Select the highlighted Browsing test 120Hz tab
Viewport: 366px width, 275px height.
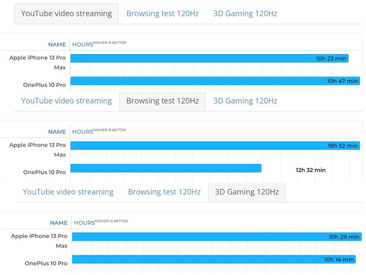click(162, 101)
